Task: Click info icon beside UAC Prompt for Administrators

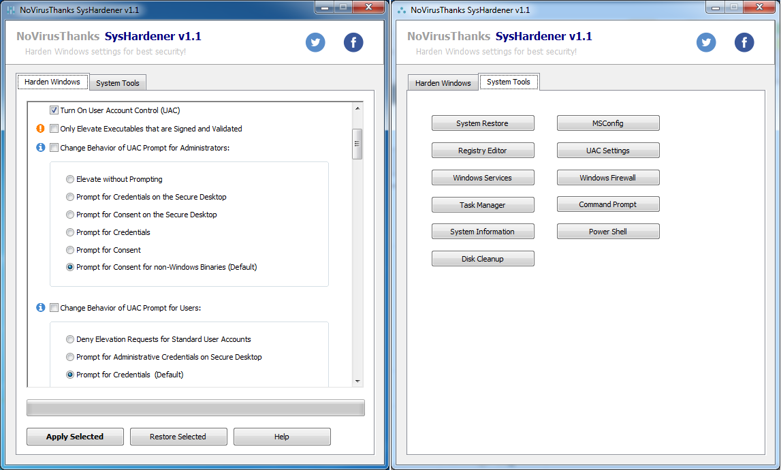Action: pos(41,148)
